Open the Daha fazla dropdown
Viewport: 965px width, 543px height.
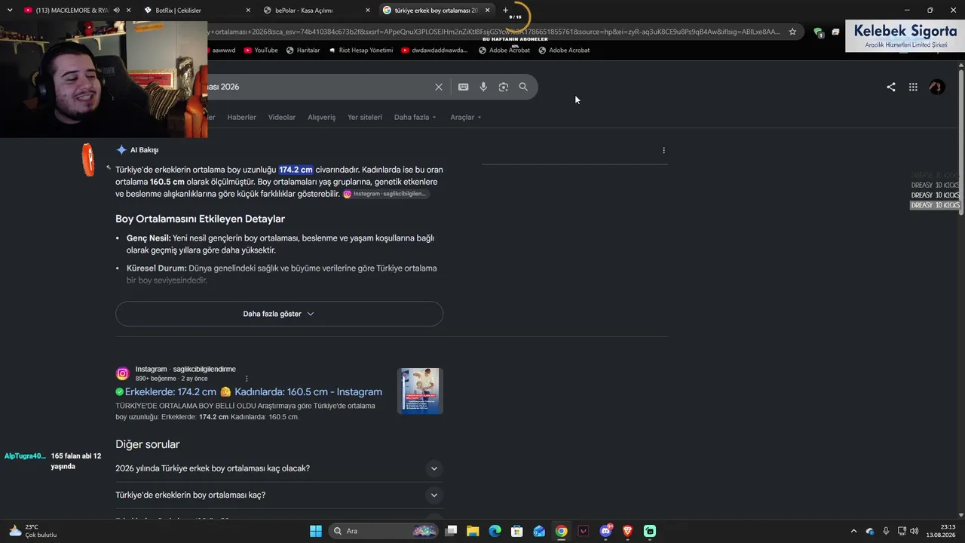click(x=415, y=118)
